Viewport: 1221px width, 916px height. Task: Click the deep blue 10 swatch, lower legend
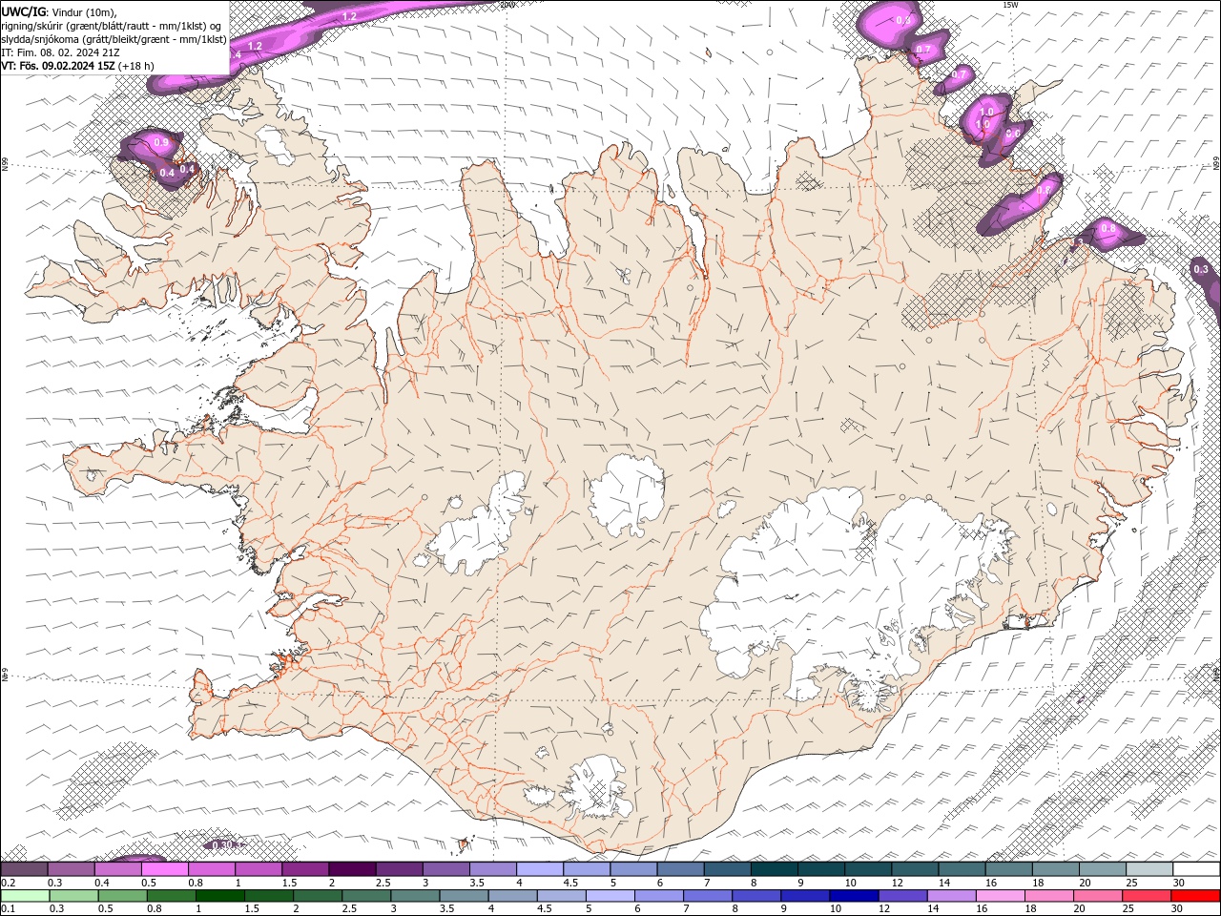pyautogui.click(x=855, y=896)
